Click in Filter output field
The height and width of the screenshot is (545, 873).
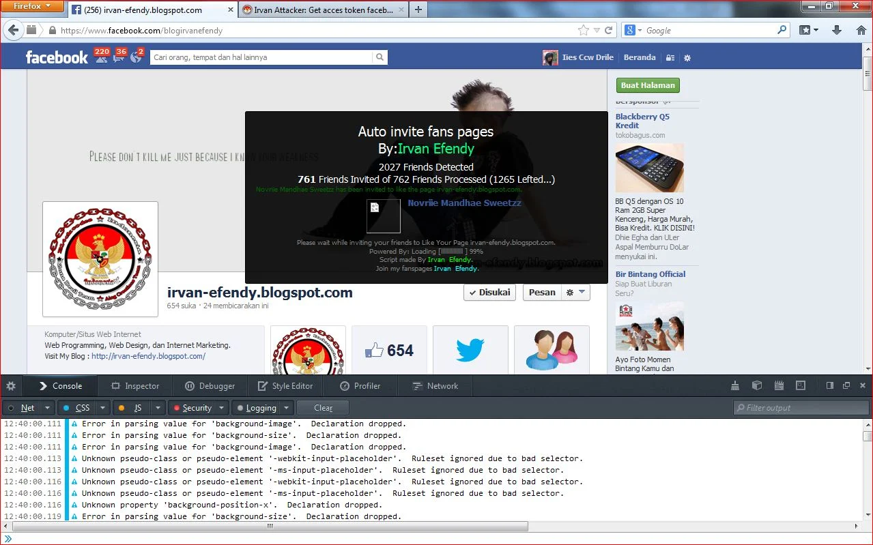click(800, 408)
